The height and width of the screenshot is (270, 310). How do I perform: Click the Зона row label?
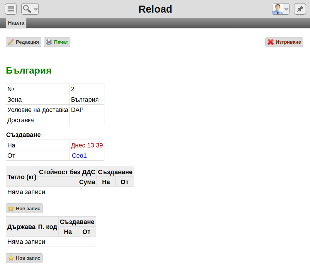14,99
